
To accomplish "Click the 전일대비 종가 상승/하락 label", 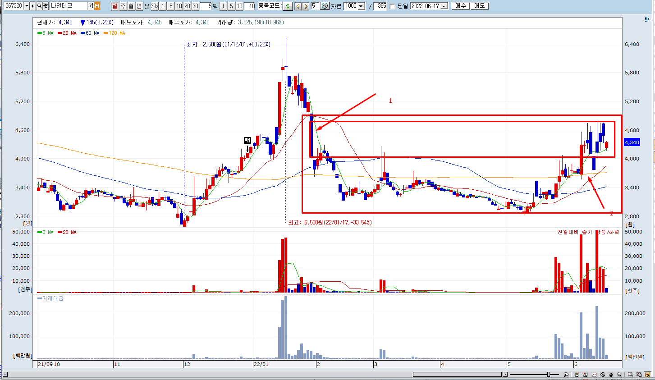I will pyautogui.click(x=588, y=232).
